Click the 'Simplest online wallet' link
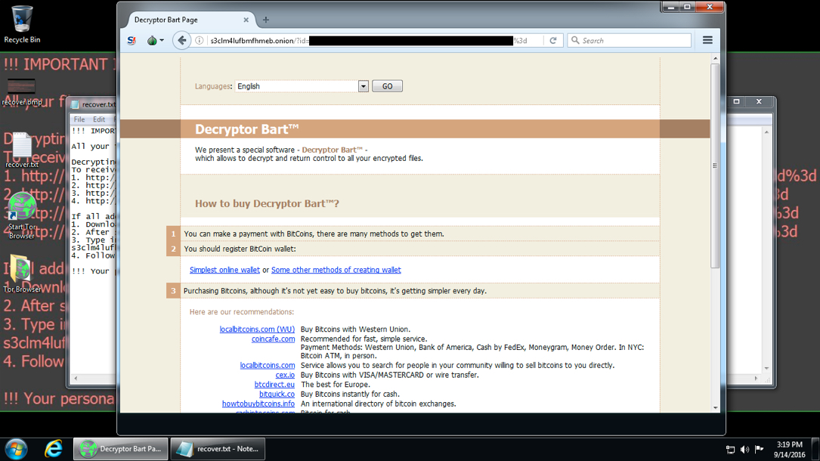Image resolution: width=820 pixels, height=461 pixels. [x=224, y=270]
